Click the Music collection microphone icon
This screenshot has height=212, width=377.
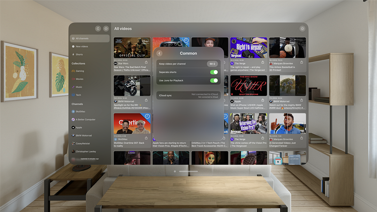pos(73,87)
